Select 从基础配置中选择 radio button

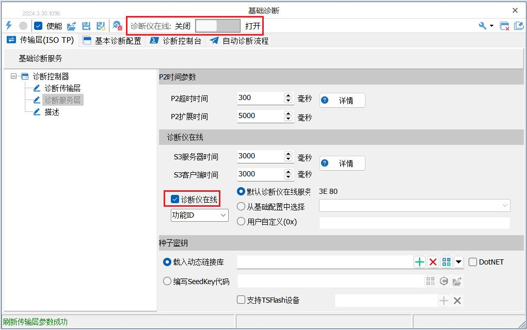pyautogui.click(x=241, y=206)
